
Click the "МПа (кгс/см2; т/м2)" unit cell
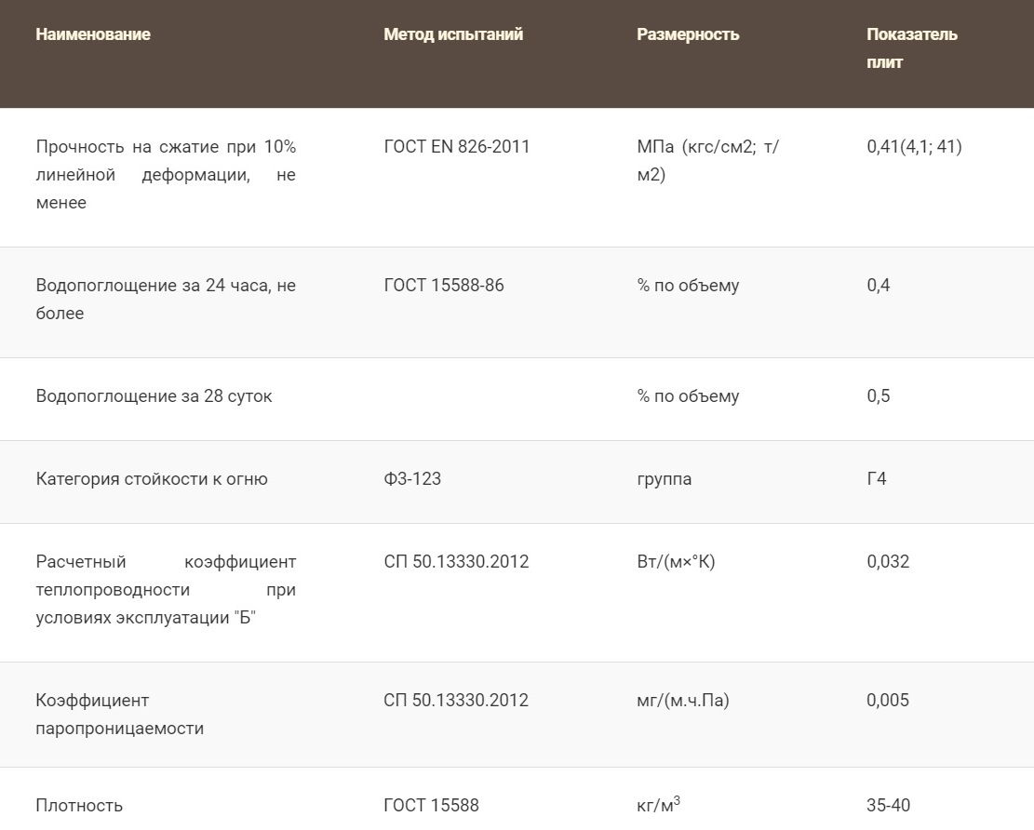(707, 161)
